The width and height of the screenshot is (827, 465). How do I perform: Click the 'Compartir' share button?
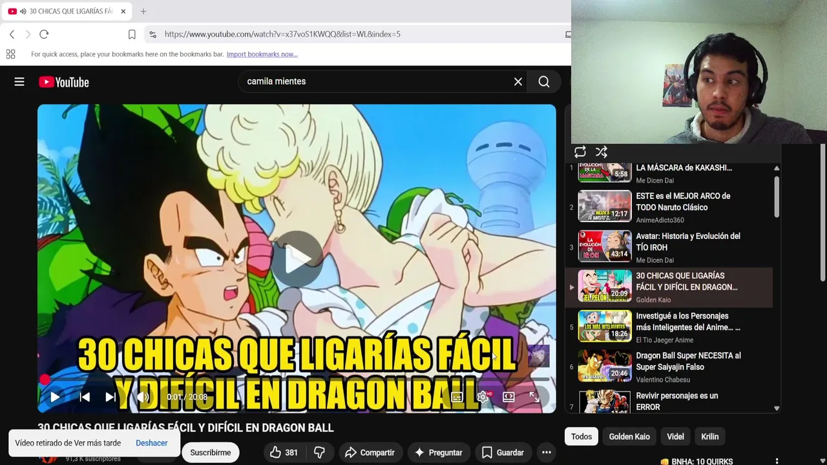(x=370, y=453)
